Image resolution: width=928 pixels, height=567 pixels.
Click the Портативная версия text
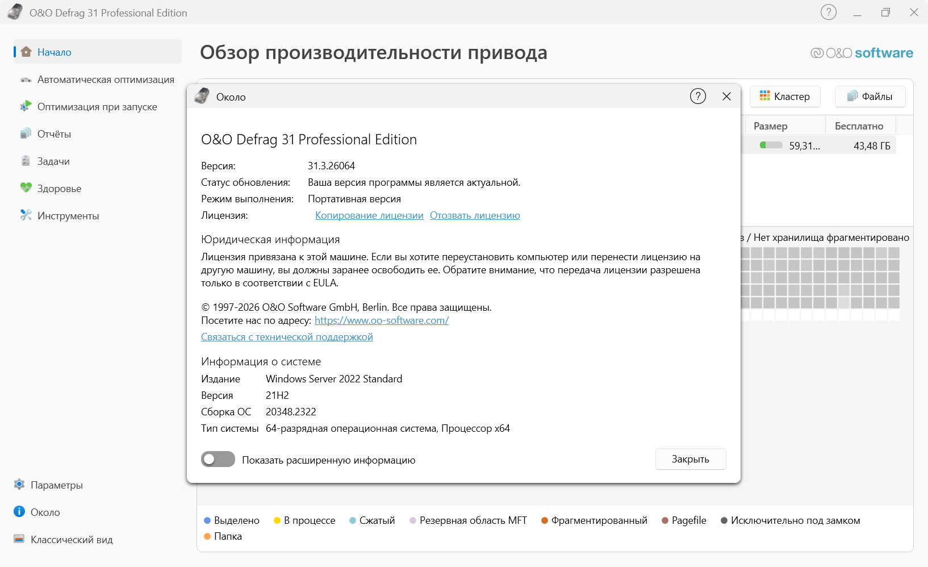(354, 199)
